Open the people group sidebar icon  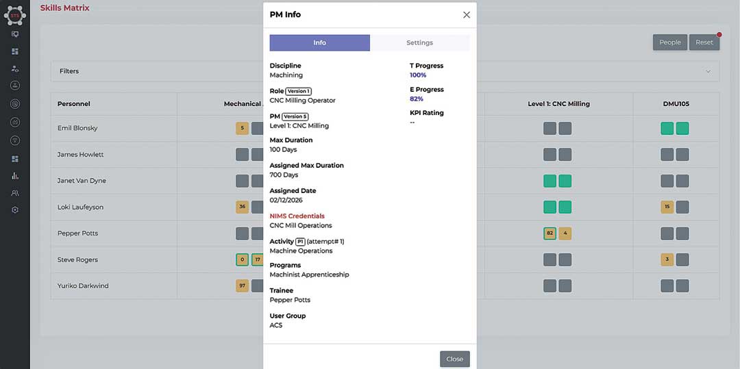pyautogui.click(x=15, y=193)
